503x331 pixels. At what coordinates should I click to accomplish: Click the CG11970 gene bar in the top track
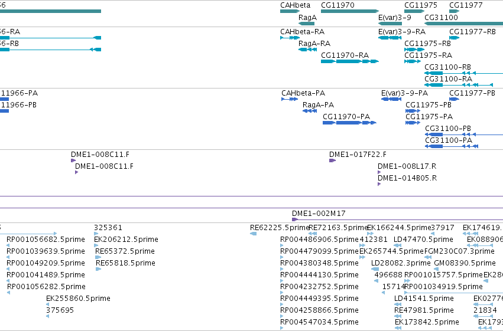(350, 11)
